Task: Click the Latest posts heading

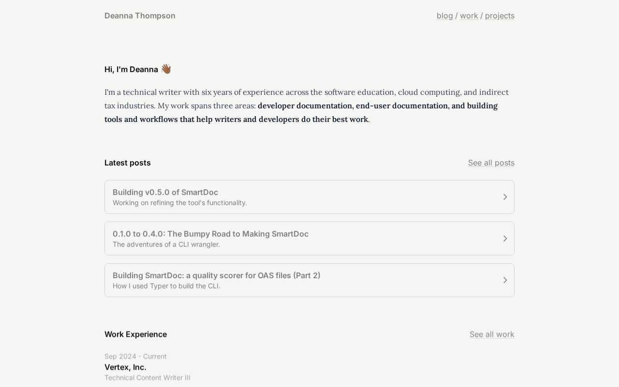Action: (x=127, y=163)
